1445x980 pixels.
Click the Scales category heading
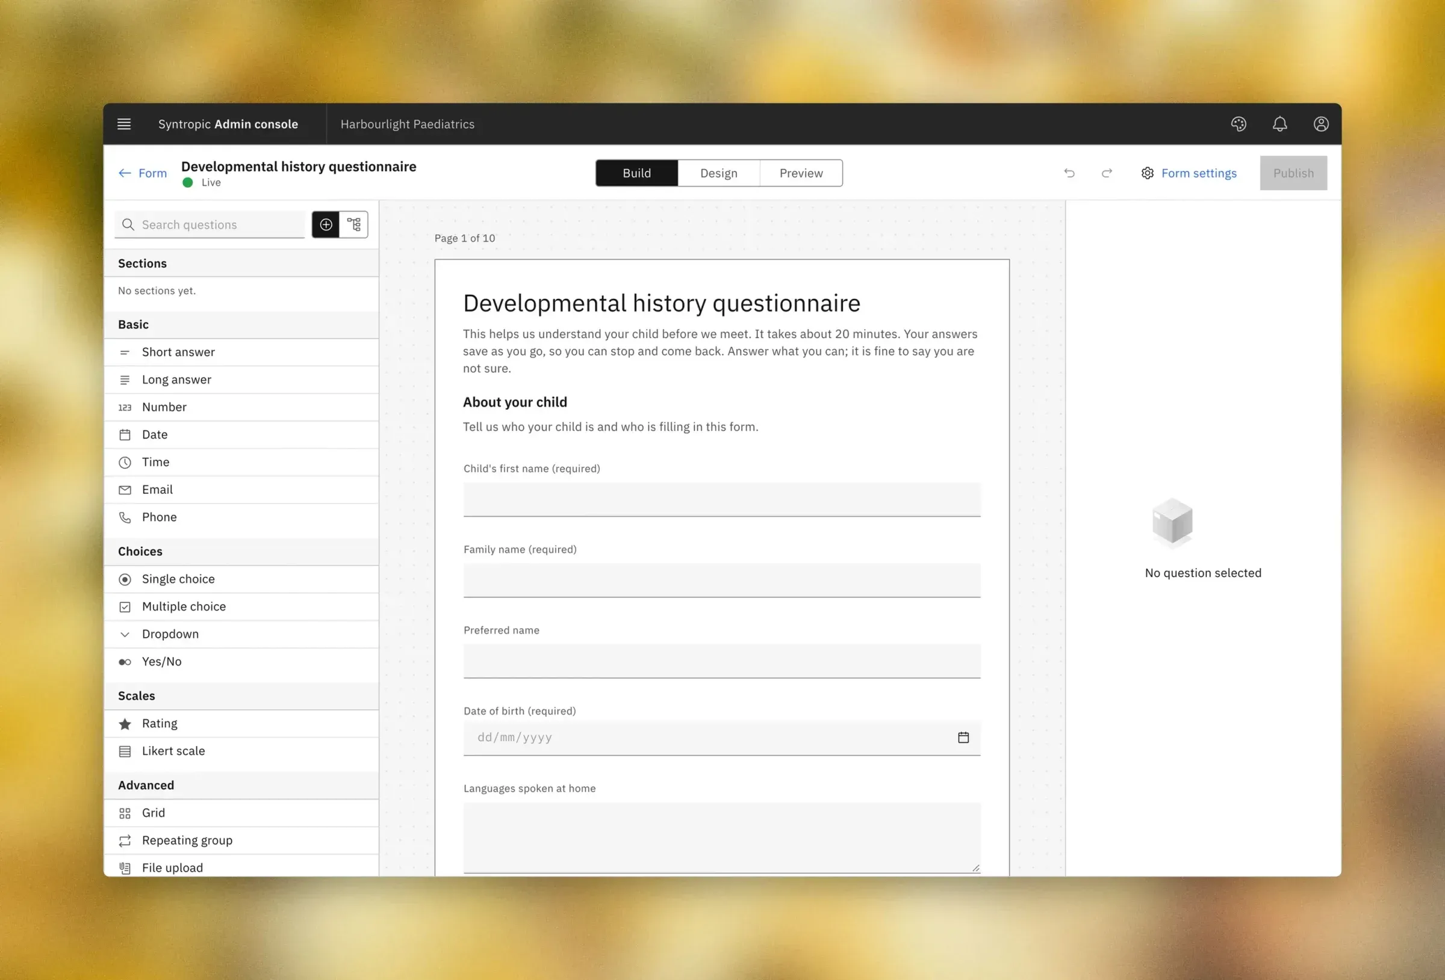click(136, 696)
